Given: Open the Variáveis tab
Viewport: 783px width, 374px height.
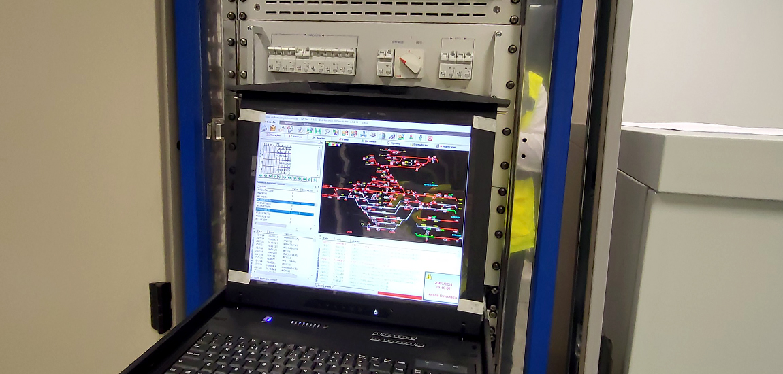Looking at the screenshot, I should pyautogui.click(x=296, y=137).
